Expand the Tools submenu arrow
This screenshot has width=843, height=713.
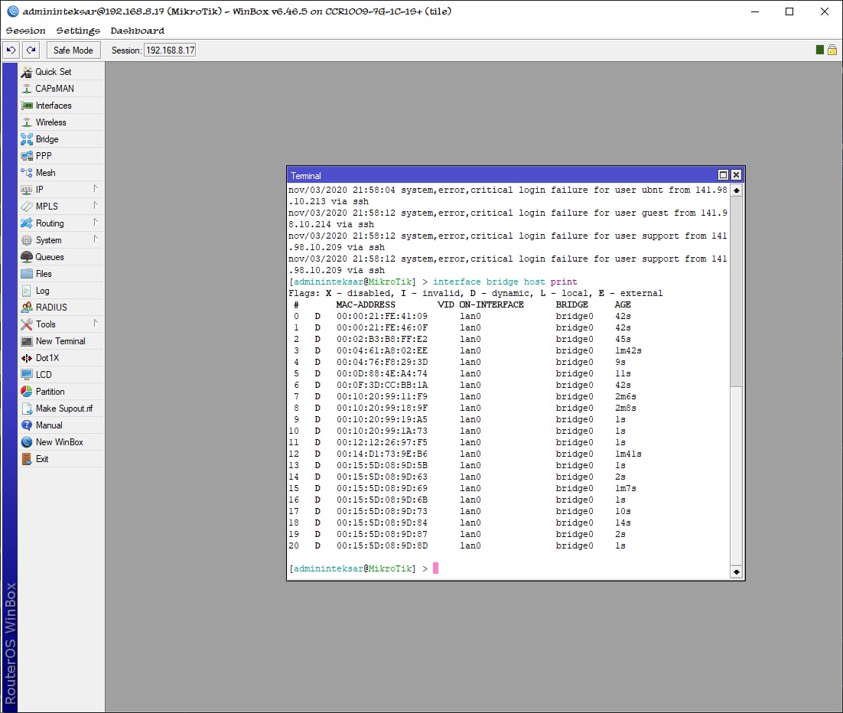click(96, 323)
